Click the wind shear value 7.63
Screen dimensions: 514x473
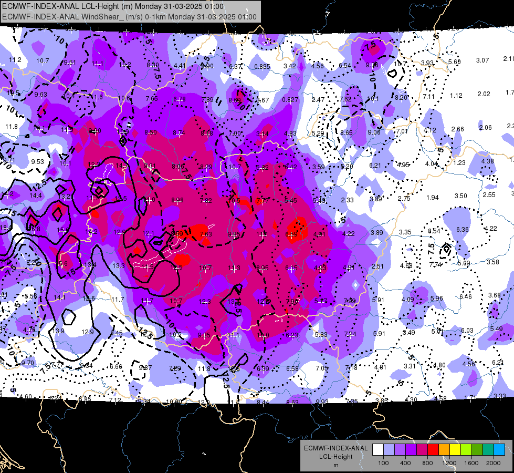click(206, 234)
